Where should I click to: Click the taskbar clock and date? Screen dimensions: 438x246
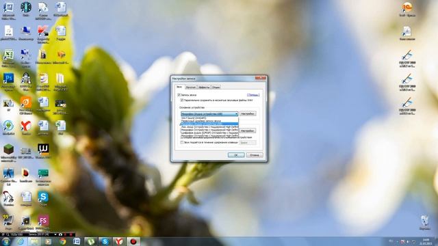pyautogui.click(x=426, y=241)
